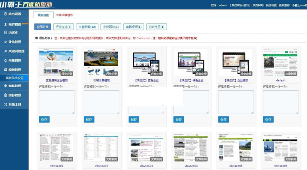
Task: Select 模板风格设置 submenu item
Action: pos(14,78)
